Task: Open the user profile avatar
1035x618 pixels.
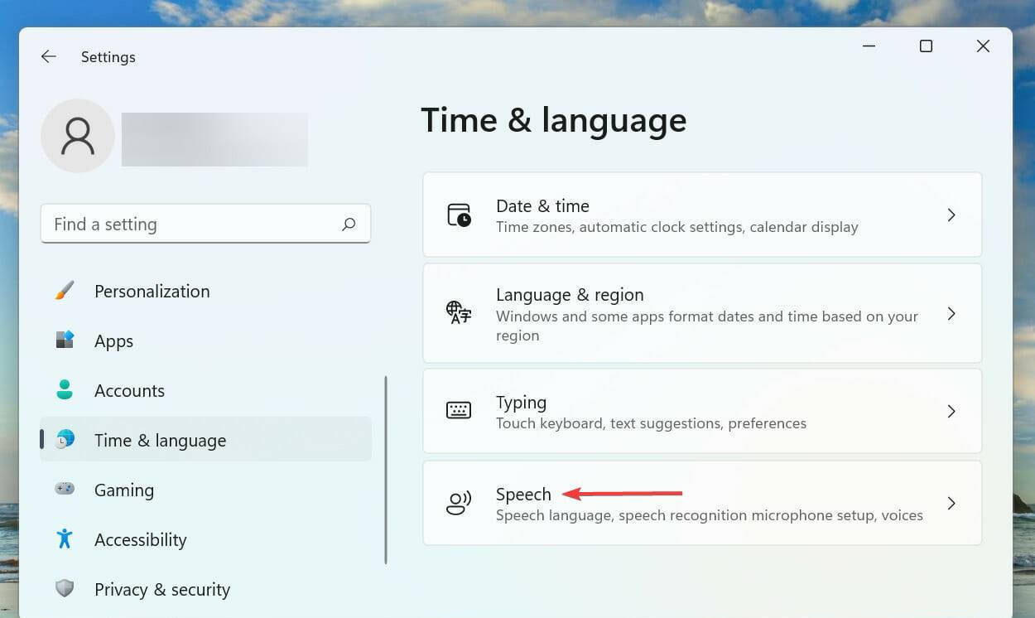Action: tap(78, 136)
